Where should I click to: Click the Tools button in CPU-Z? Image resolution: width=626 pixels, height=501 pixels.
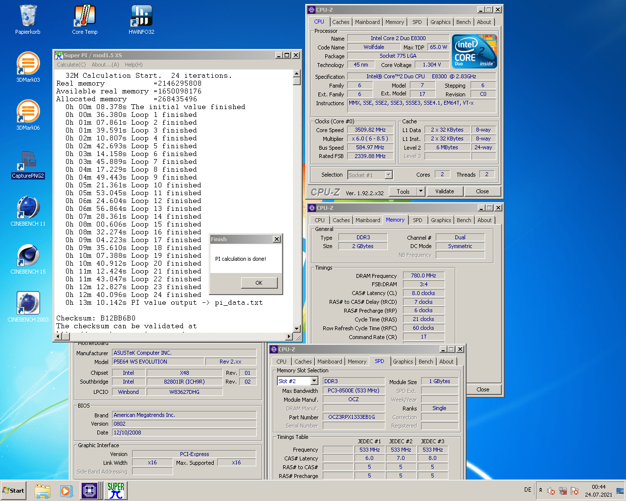coord(403,191)
